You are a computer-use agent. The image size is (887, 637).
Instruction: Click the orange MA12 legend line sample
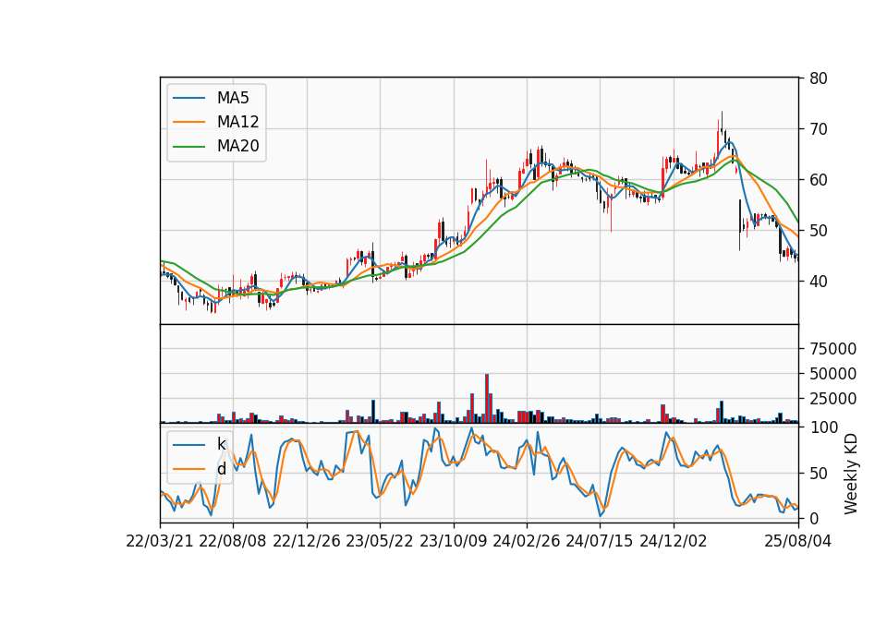[x=188, y=122]
